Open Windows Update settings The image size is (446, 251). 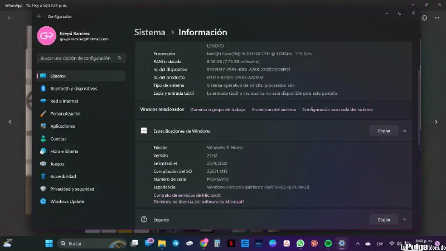click(x=81, y=201)
